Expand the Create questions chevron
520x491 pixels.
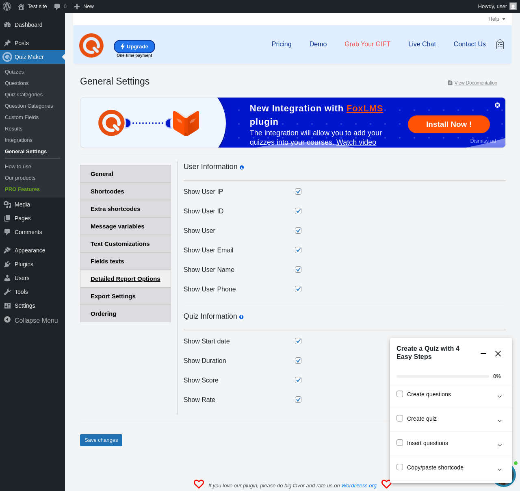[500, 396]
